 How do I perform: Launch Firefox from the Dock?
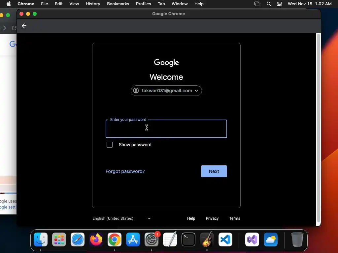(x=96, y=239)
